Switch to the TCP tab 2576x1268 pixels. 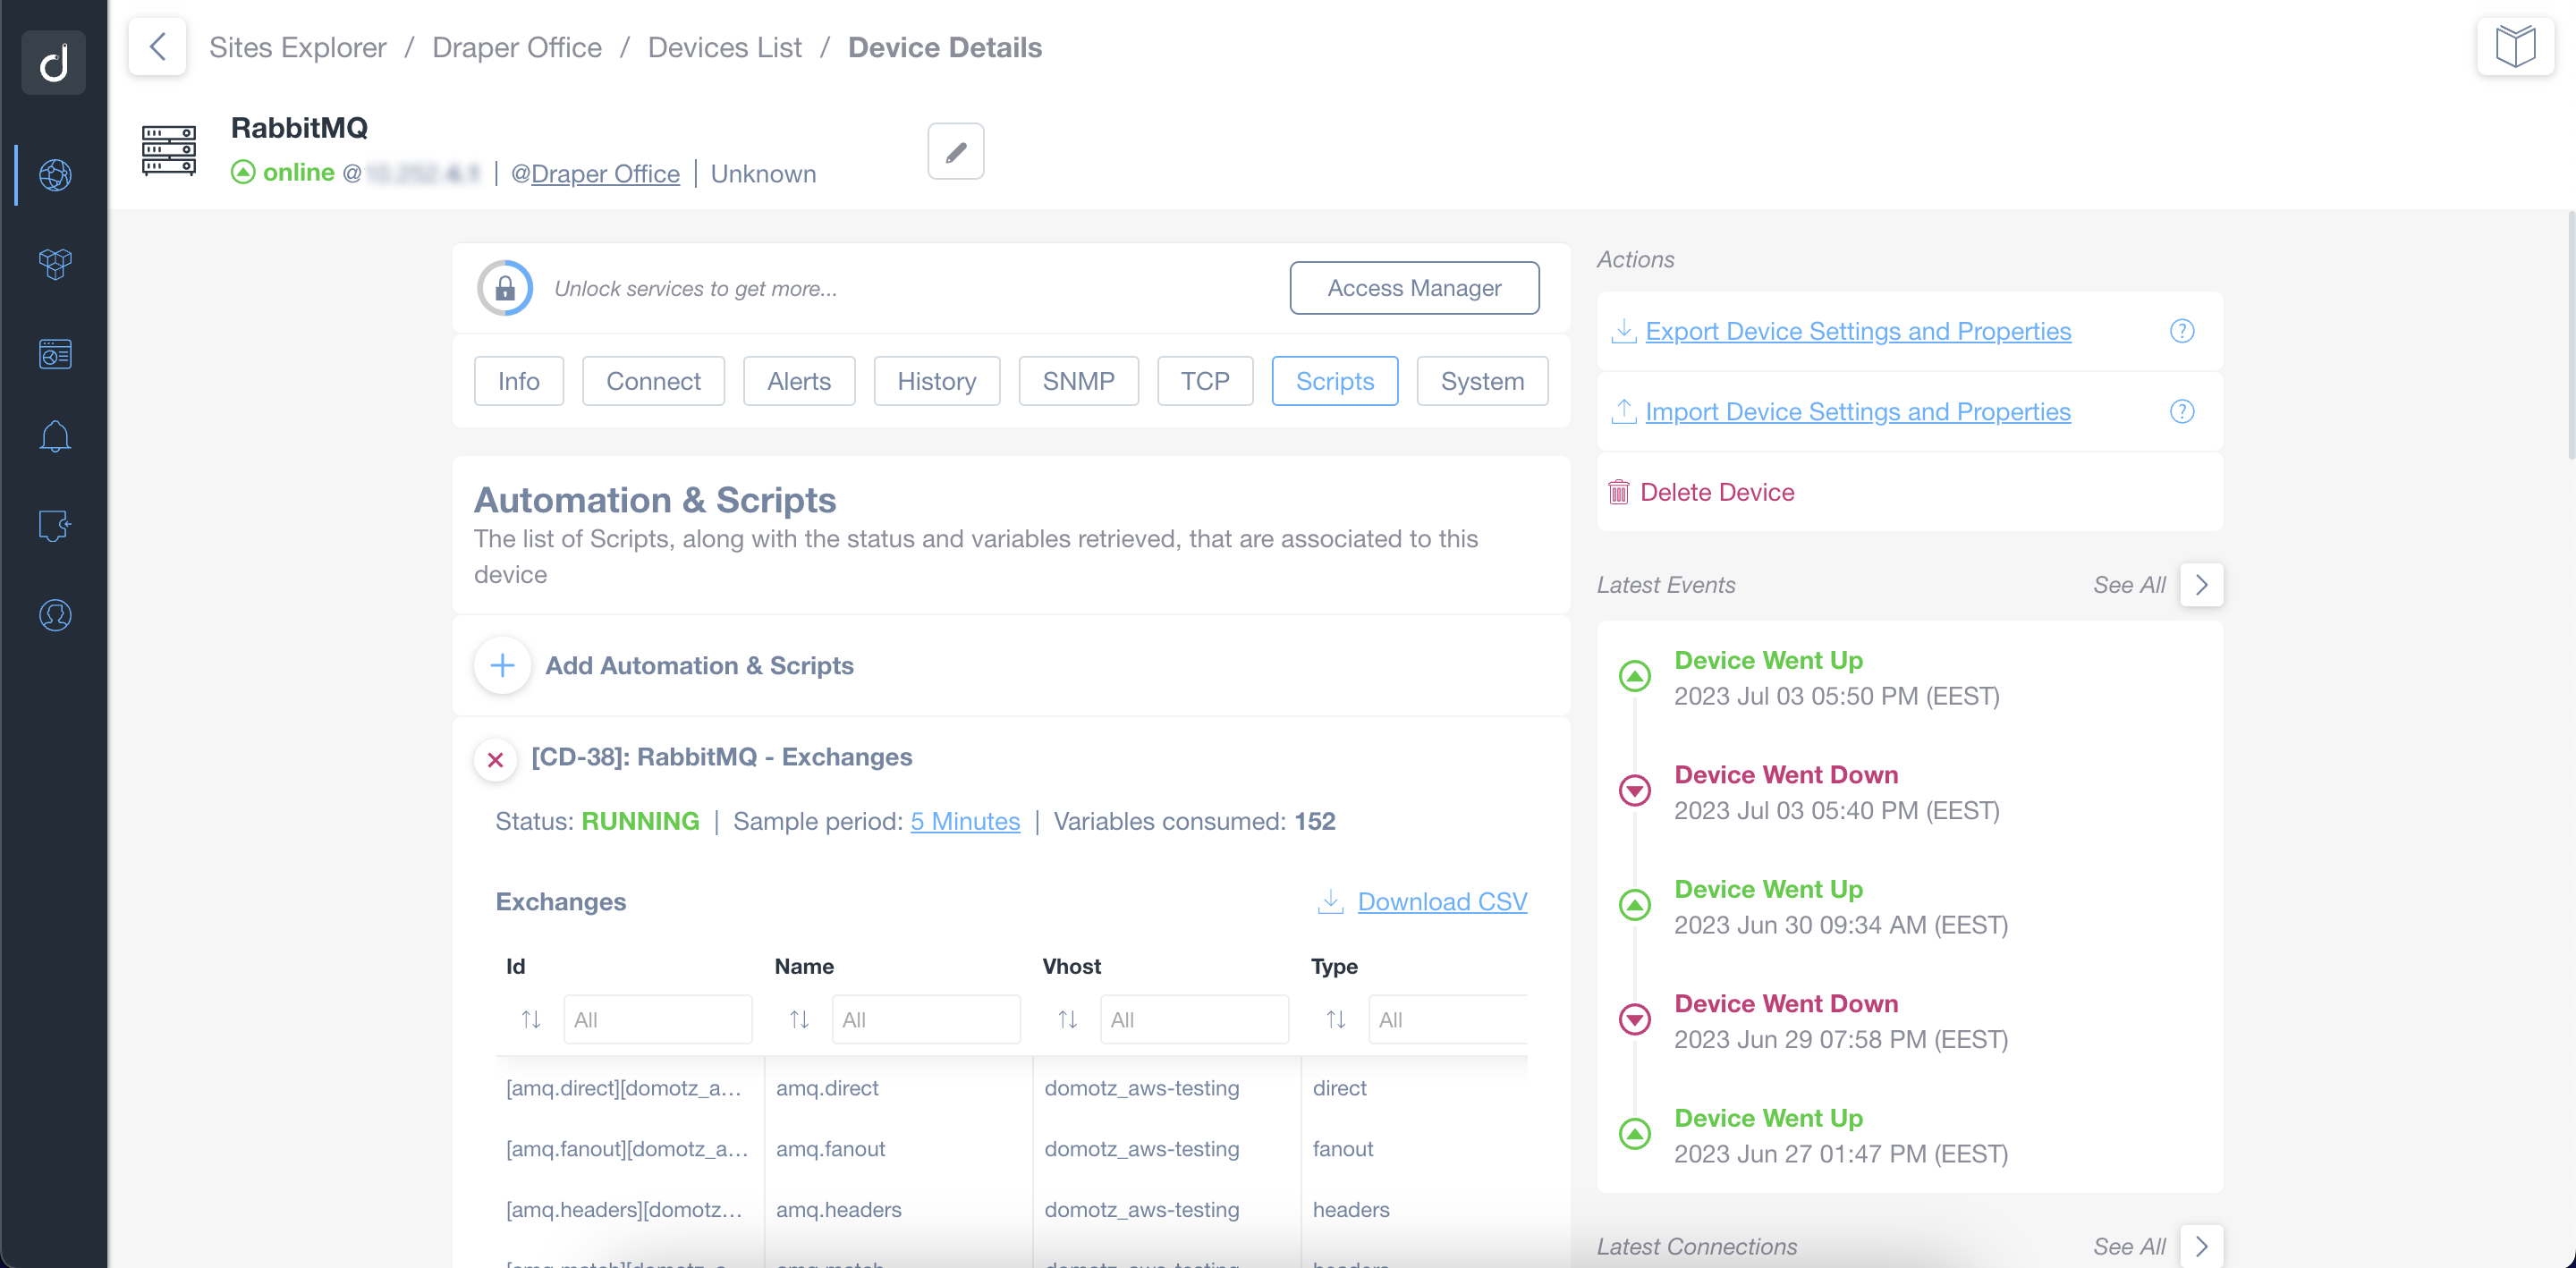[x=1204, y=381]
